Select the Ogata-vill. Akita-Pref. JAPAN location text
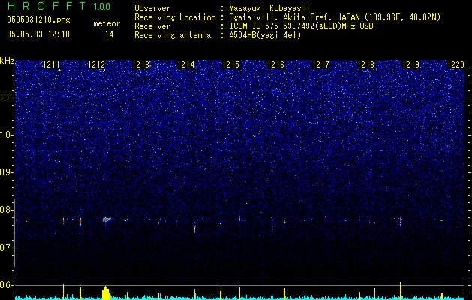 point(335,17)
